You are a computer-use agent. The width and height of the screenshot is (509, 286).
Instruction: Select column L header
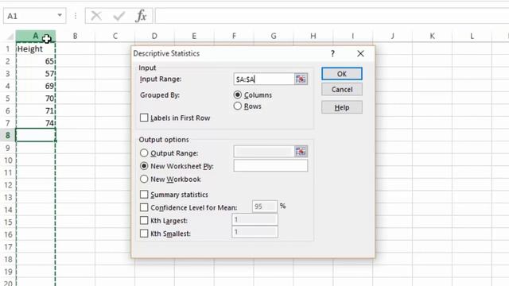click(472, 36)
